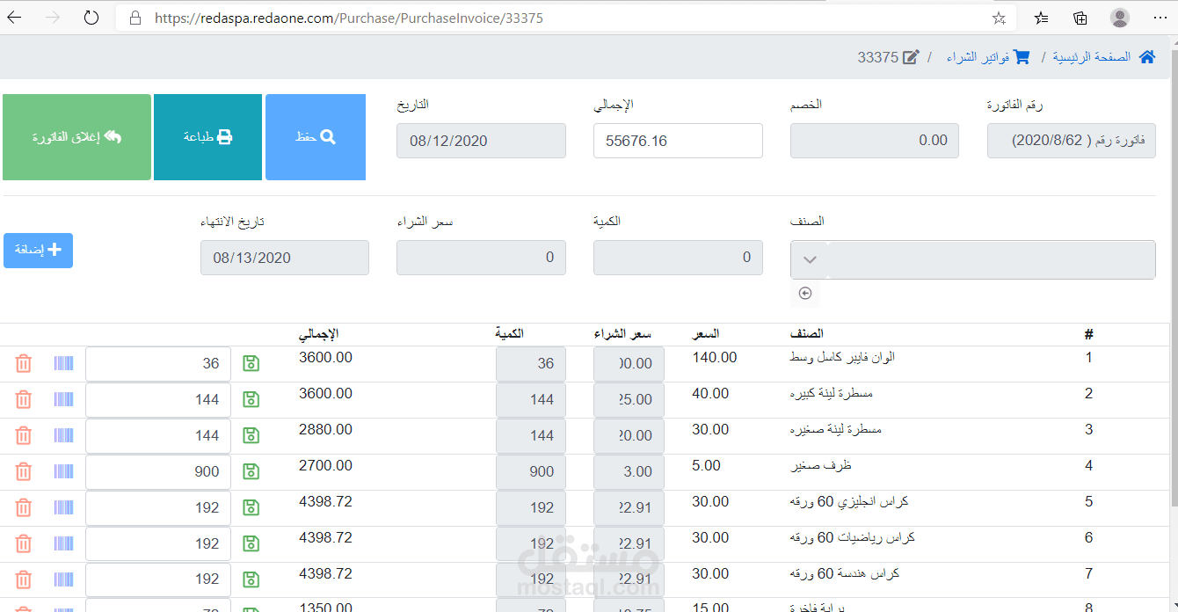Reload the page with the refresh icon

(91, 18)
